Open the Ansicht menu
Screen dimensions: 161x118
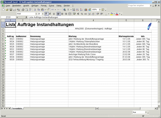point(26,6)
